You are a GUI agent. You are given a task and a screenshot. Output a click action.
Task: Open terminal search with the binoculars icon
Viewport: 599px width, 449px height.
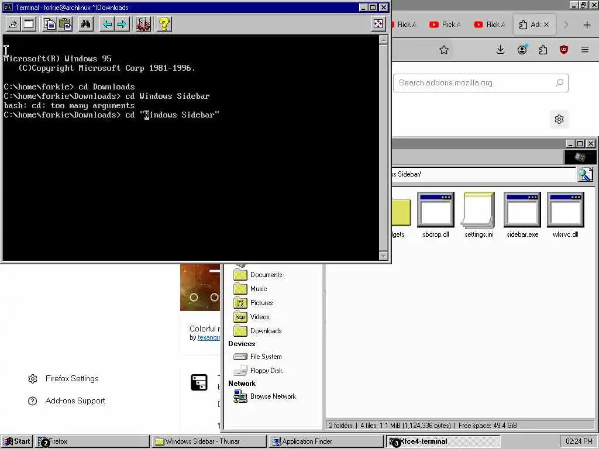click(85, 25)
